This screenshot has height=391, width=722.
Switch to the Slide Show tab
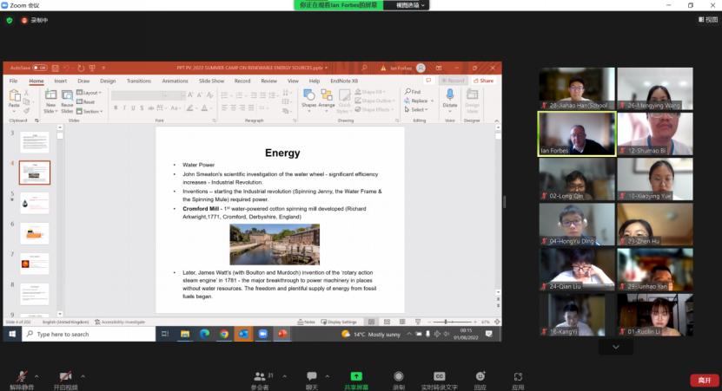(x=211, y=81)
